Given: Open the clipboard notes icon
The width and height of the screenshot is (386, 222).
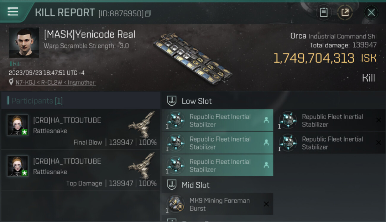Looking at the screenshot, I should (324, 12).
